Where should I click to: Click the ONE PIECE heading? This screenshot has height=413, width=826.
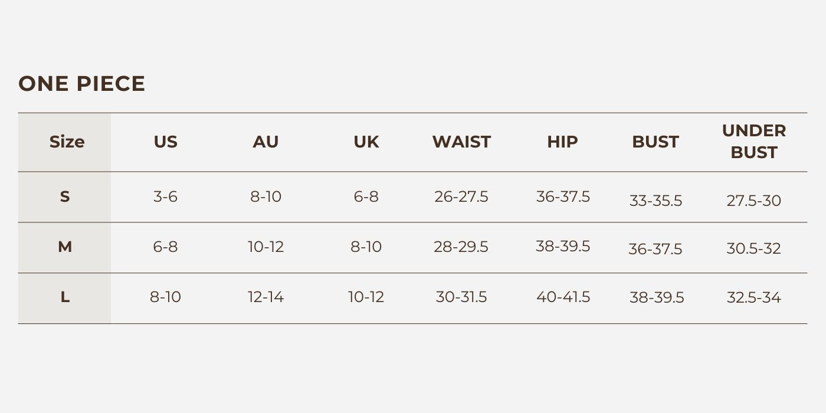81,84
